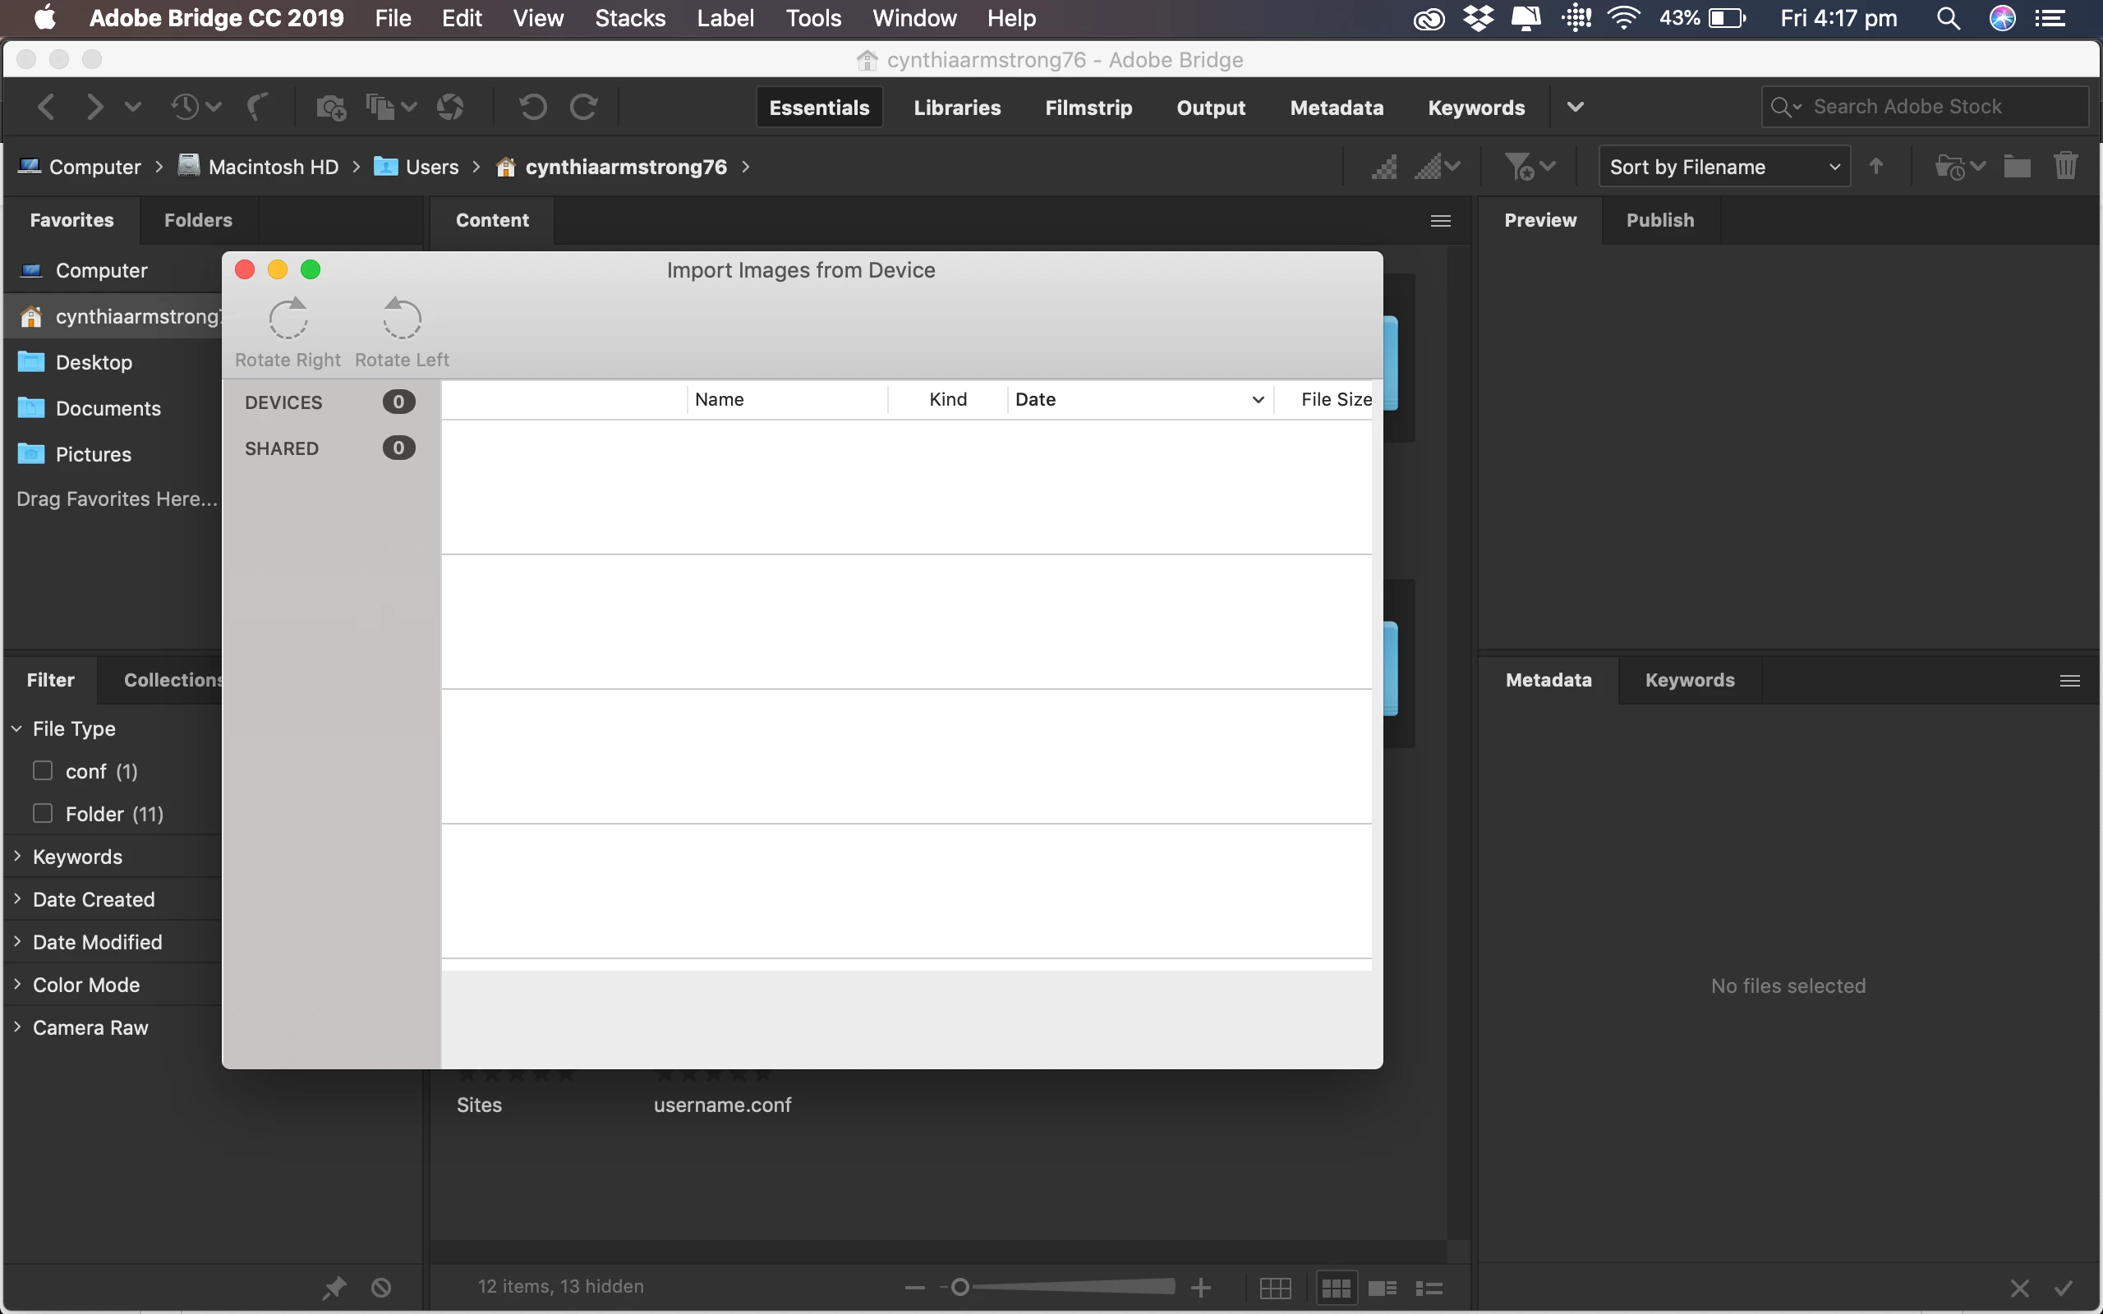Viewport: 2103px width, 1314px height.
Task: Go back using the back arrow
Action: pyautogui.click(x=46, y=107)
